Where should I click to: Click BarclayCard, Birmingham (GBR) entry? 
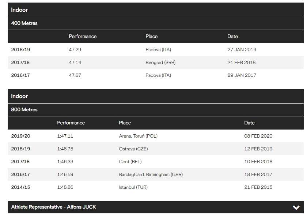point(151,175)
